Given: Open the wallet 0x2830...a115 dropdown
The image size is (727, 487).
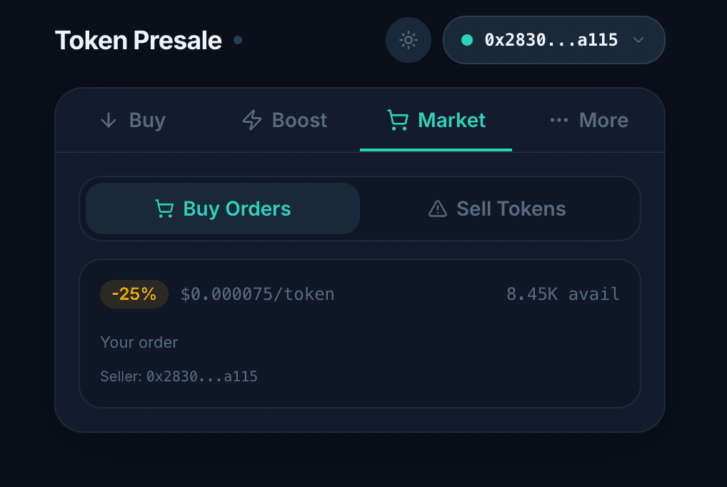Looking at the screenshot, I should click(551, 40).
